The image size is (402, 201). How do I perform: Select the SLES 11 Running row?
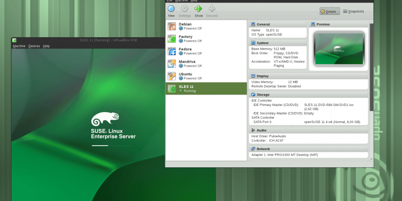pos(206,88)
